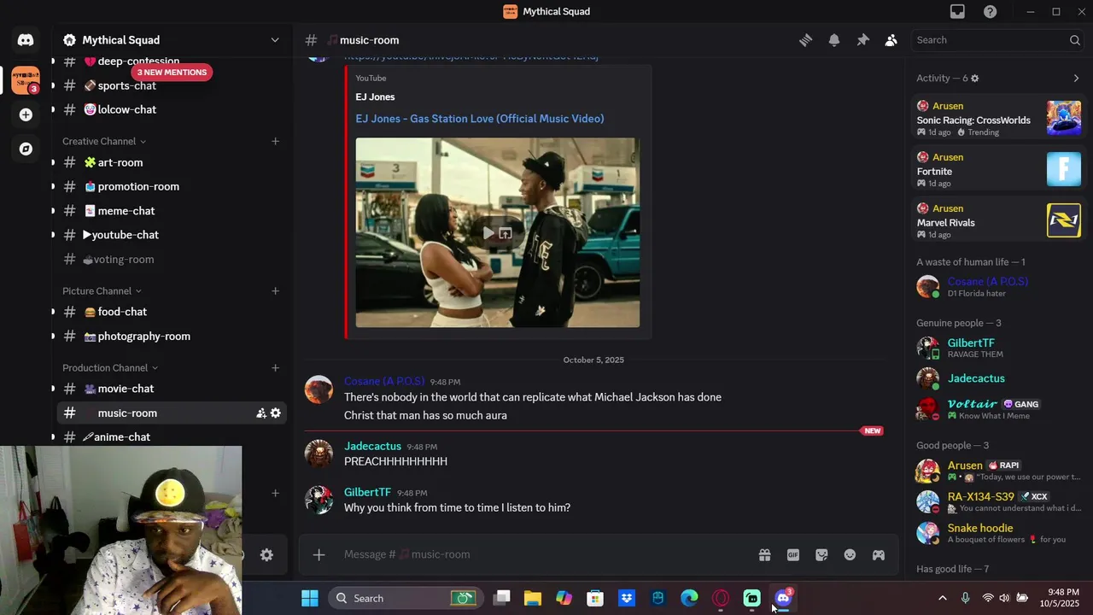Focus the Message #music-room input field
Image resolution: width=1093 pixels, height=615 pixels.
point(546,554)
